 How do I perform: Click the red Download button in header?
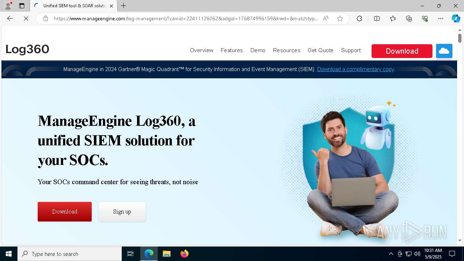point(402,51)
